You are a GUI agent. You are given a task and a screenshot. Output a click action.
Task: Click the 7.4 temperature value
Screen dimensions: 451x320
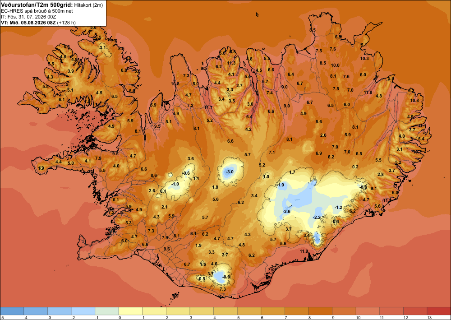coord(270,93)
